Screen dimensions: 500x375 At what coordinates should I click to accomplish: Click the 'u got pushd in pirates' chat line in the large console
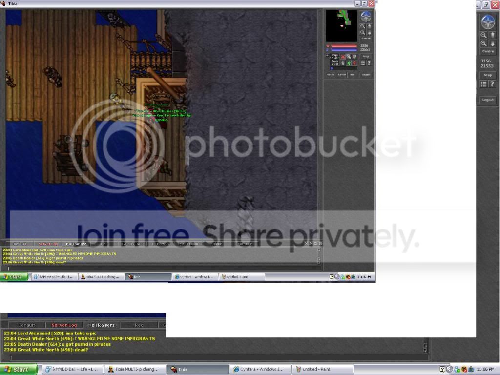click(x=58, y=344)
